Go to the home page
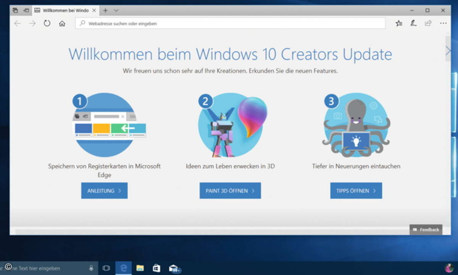Viewport: 458px width, 275px height. click(62, 23)
